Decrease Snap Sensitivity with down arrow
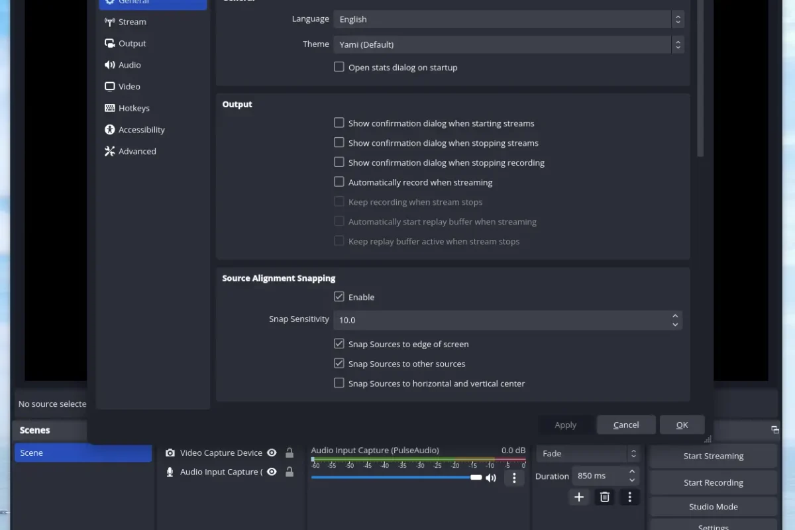The width and height of the screenshot is (795, 530). [675, 325]
